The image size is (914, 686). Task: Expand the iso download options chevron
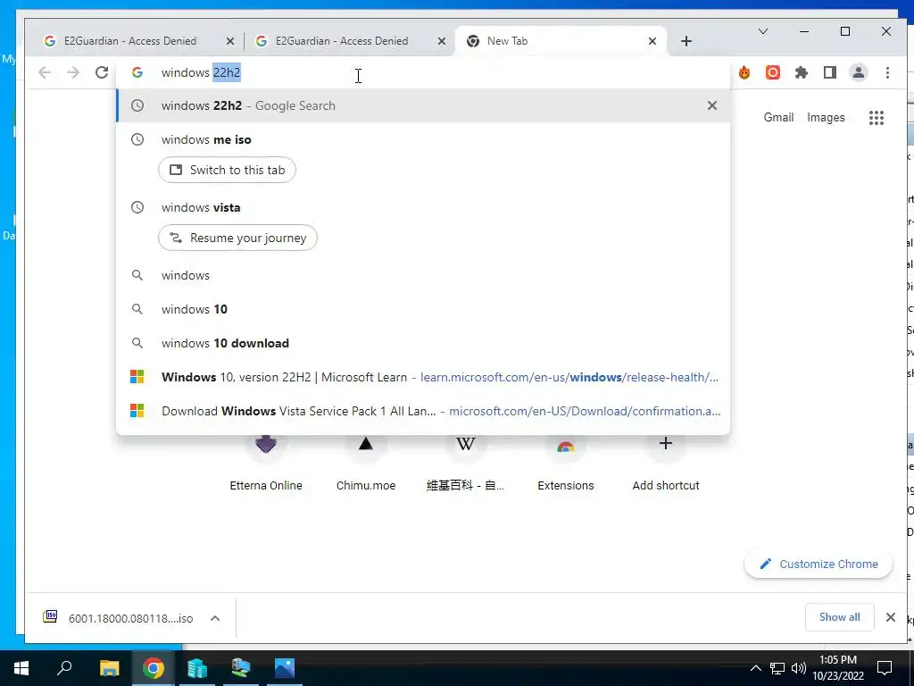215,618
